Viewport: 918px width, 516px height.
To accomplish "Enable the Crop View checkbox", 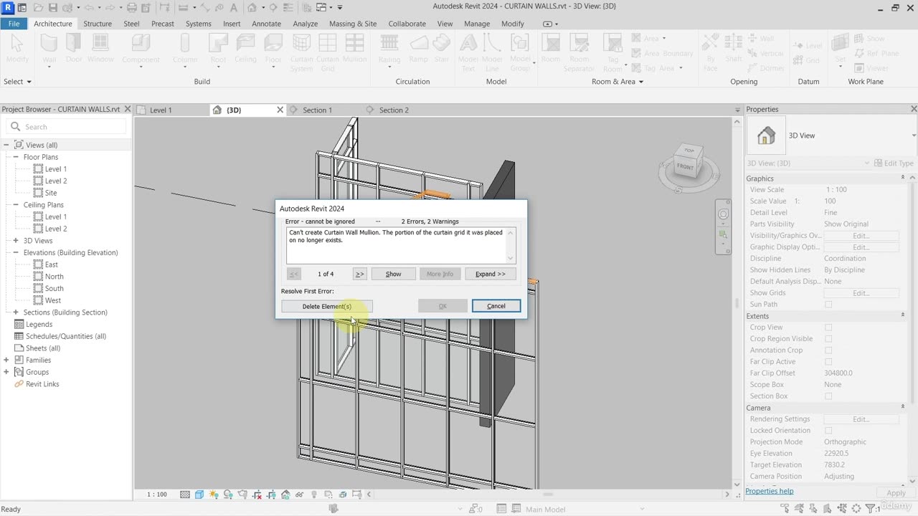I will pyautogui.click(x=828, y=328).
